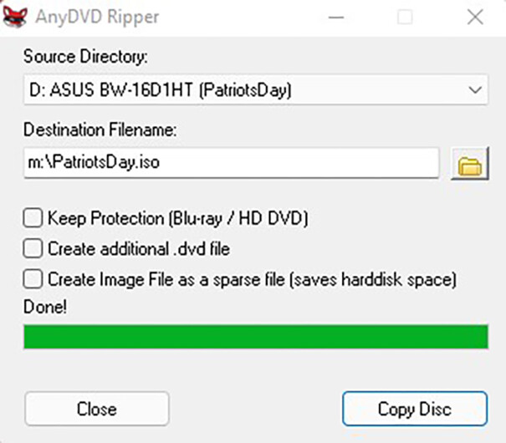Minimize the AnyDVD Ripper window
506x443 pixels.
(336, 17)
